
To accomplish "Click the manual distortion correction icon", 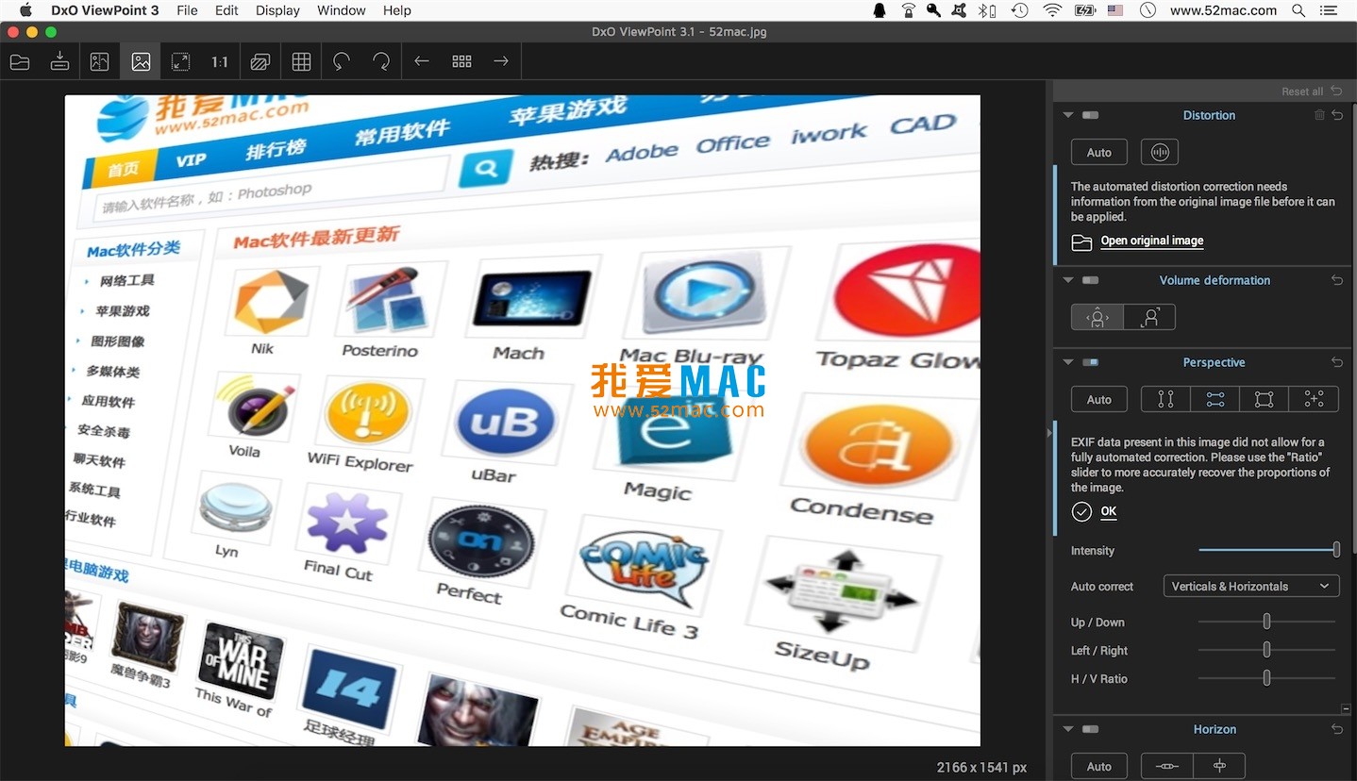I will [x=1160, y=152].
